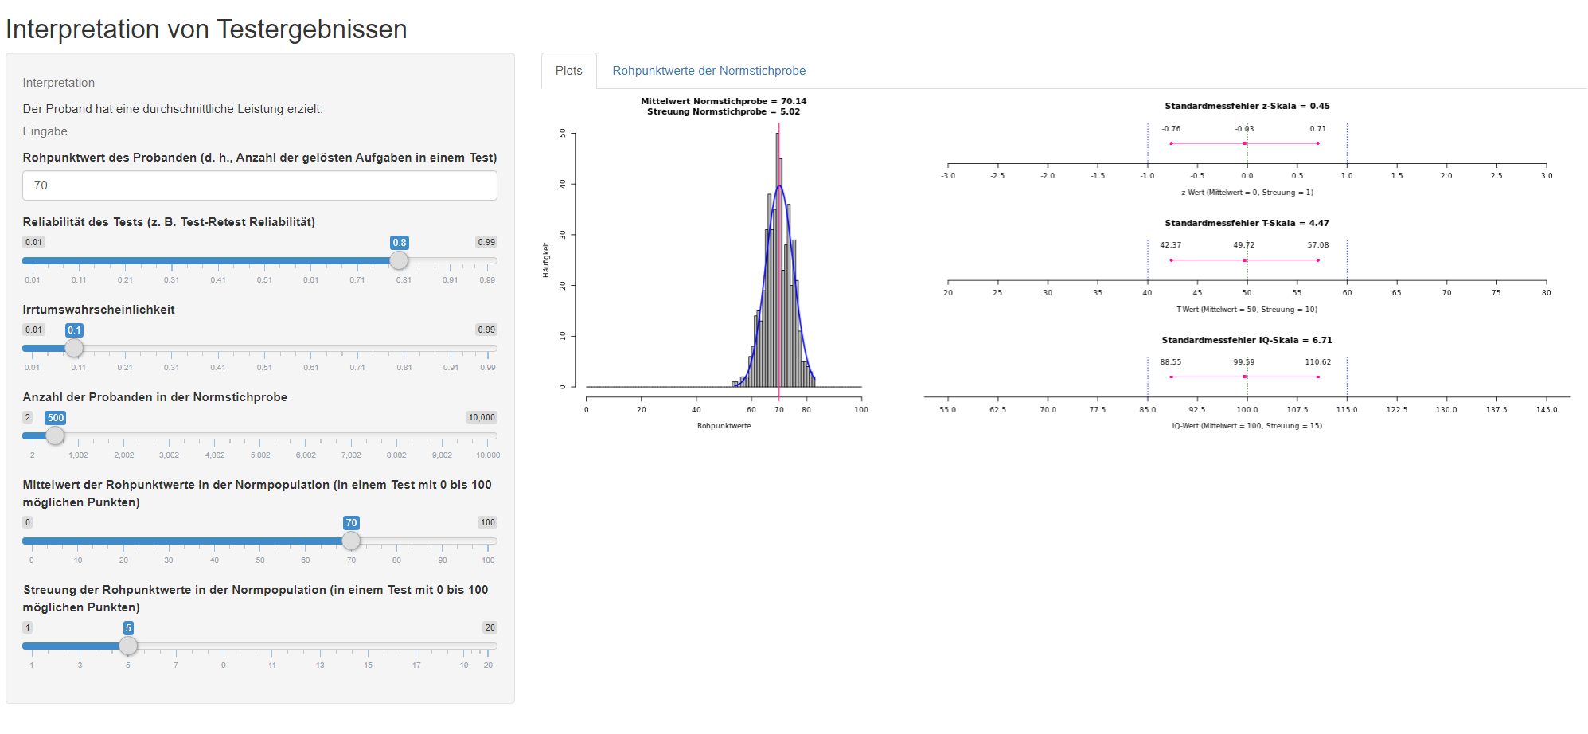
Task: Set Normstichprobe slider to the 5,002 tick
Action: pyautogui.click(x=260, y=436)
